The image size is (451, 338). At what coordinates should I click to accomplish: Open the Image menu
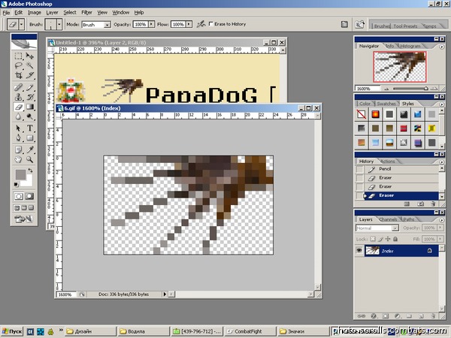[x=35, y=13]
